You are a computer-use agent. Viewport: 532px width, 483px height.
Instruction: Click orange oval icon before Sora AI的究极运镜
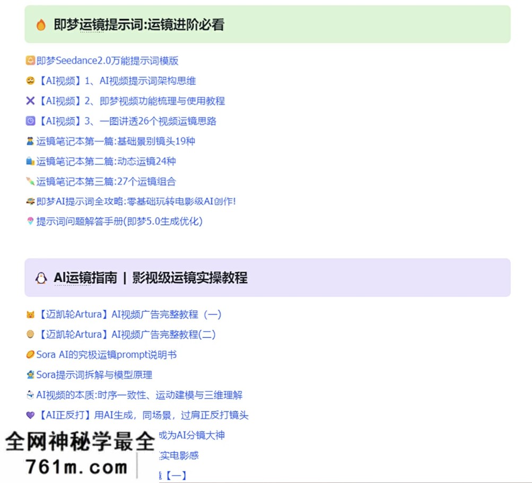[31, 355]
